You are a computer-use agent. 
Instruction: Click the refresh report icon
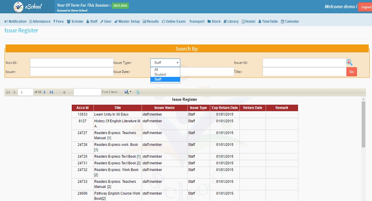(138, 92)
